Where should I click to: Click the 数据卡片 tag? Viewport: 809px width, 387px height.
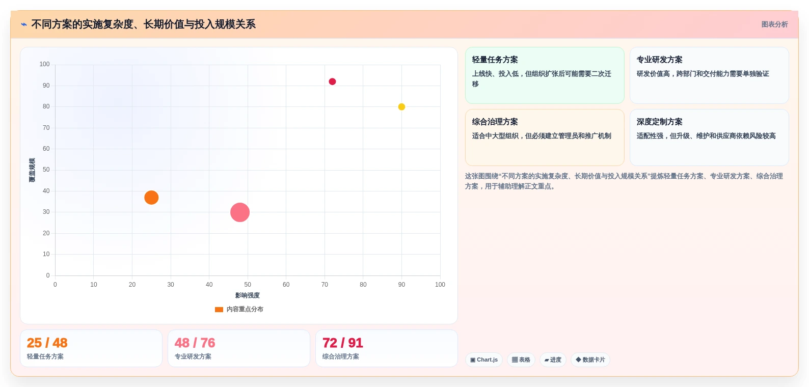(x=590, y=360)
